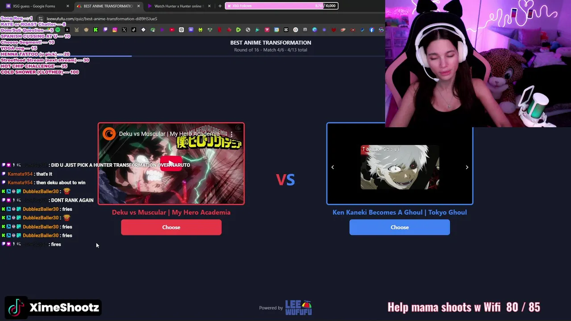
Task: Open the PayPal bookmark icon
Action: pyautogui.click(x=362, y=30)
